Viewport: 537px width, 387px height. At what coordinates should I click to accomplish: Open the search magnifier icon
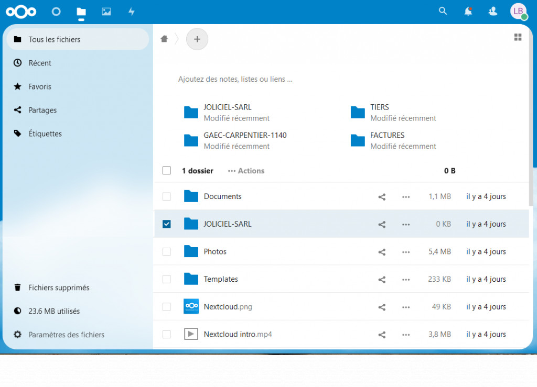pyautogui.click(x=443, y=11)
